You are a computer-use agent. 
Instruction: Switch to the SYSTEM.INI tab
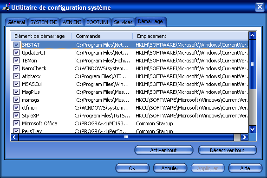pyautogui.click(x=44, y=22)
